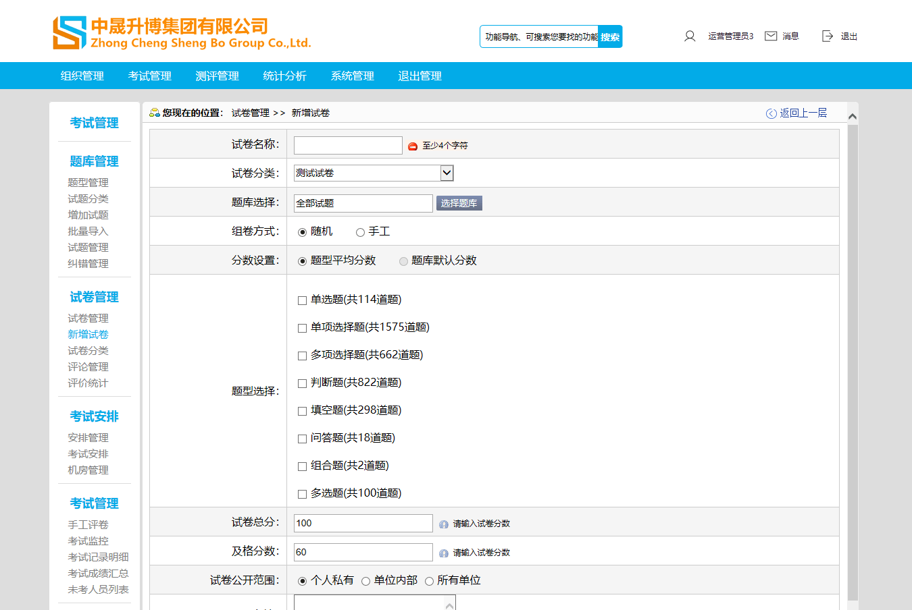The image size is (912, 610).
Task: Open 未考人员列表 in sidebar
Action: pos(98,590)
